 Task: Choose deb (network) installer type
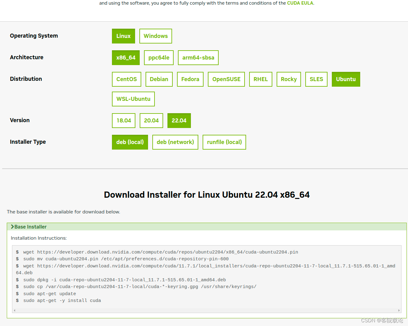point(175,142)
